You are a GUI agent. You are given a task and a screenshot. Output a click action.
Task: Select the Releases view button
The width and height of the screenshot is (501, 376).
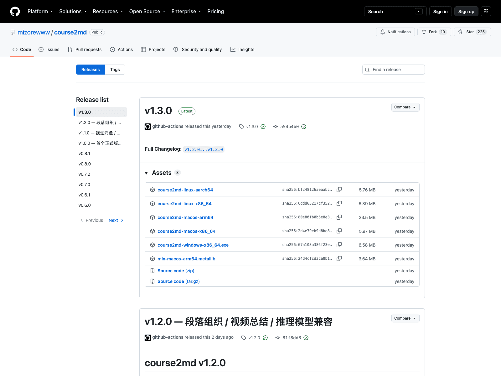(x=90, y=70)
